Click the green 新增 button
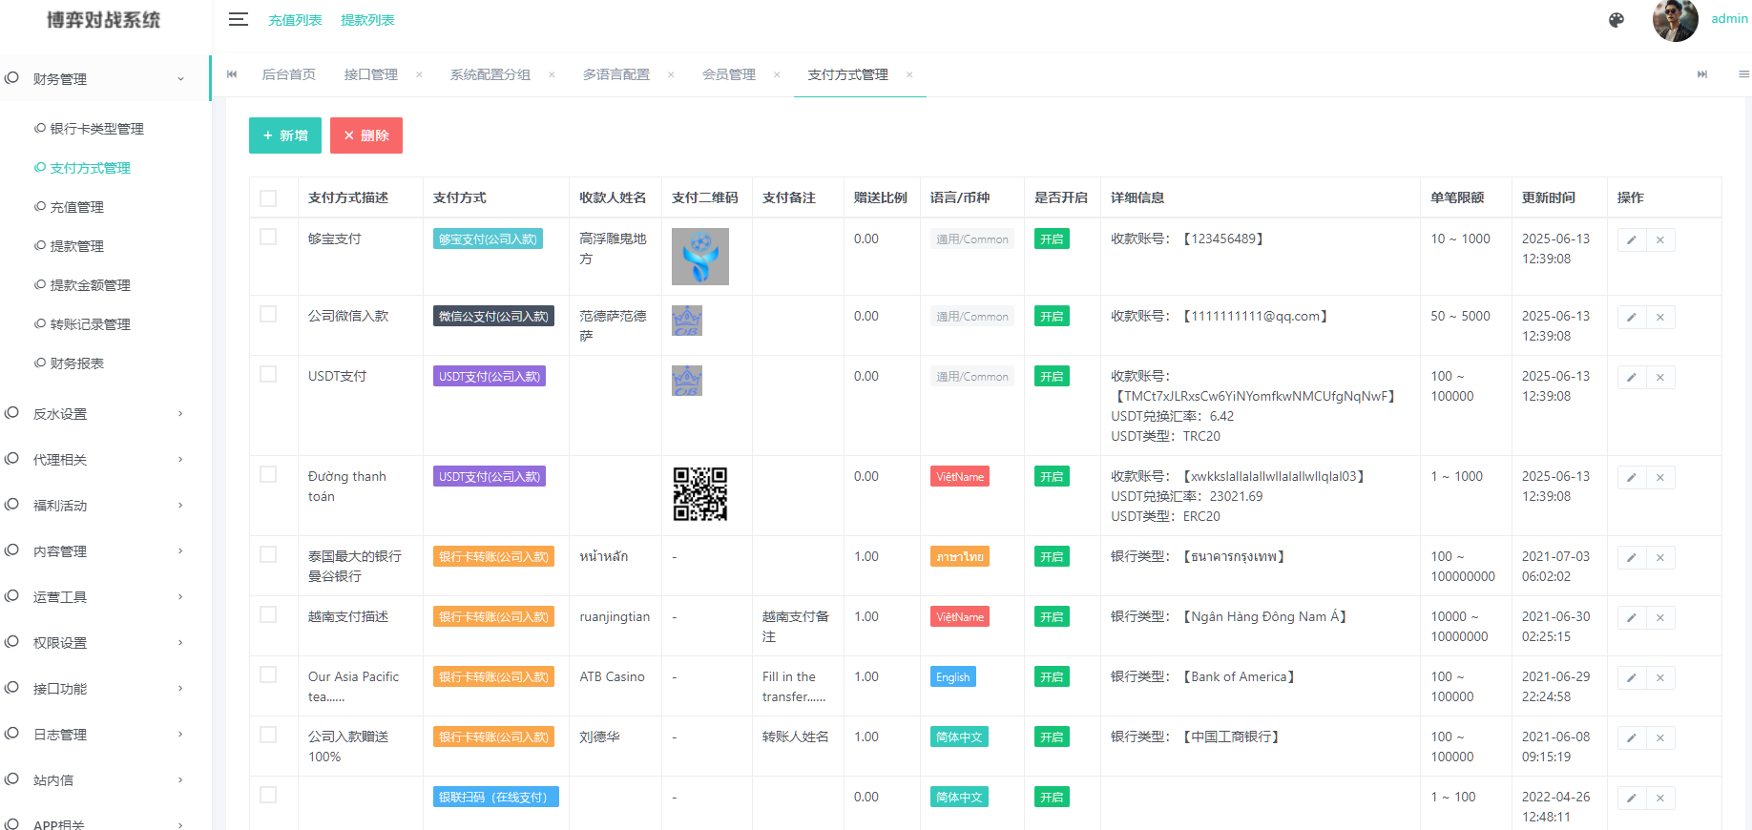 [284, 135]
